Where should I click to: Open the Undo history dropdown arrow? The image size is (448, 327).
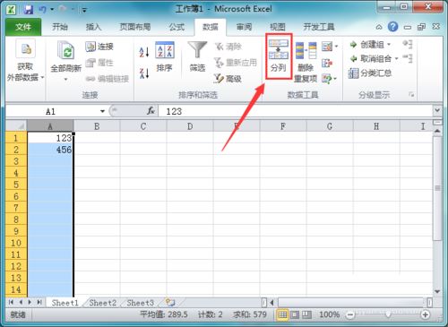pos(52,10)
